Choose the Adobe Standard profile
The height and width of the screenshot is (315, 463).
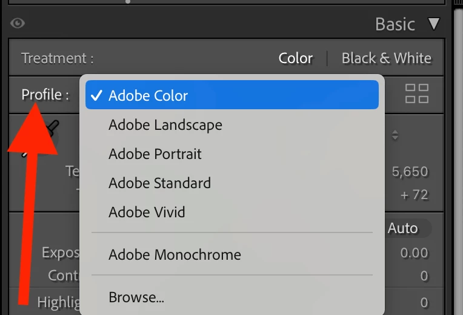tap(160, 183)
